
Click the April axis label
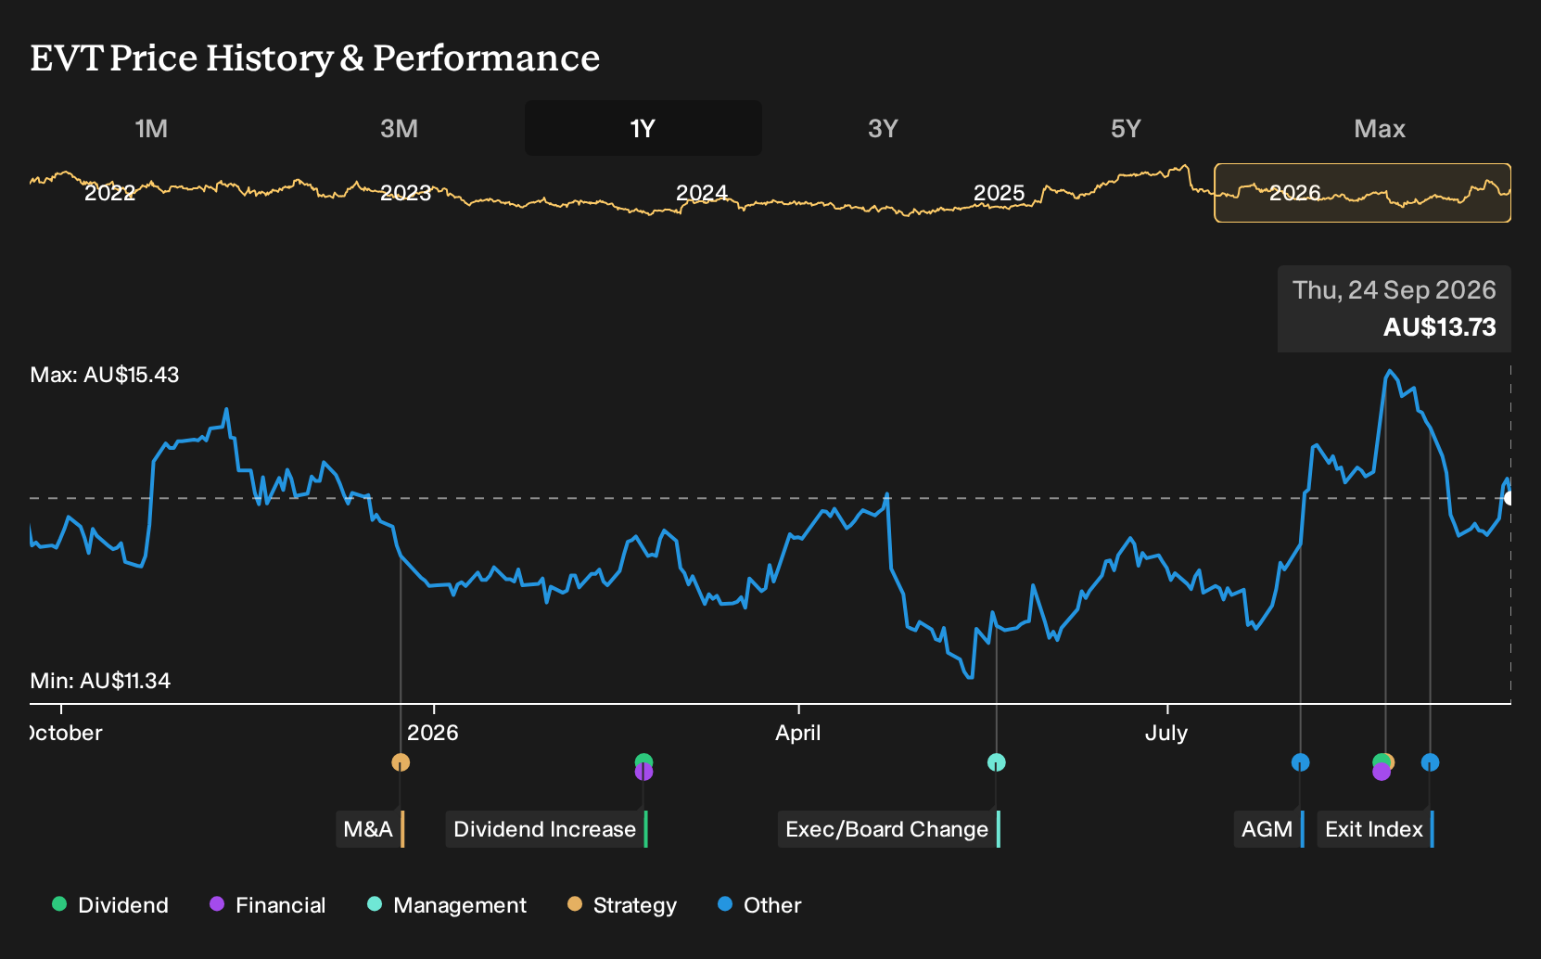(x=798, y=733)
